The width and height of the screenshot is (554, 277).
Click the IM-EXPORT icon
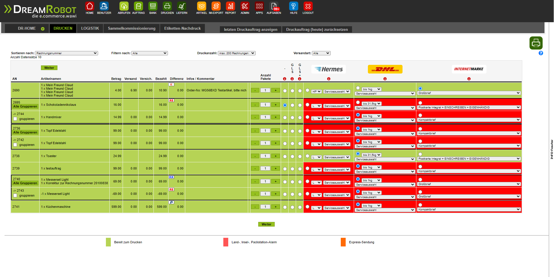tap(216, 6)
